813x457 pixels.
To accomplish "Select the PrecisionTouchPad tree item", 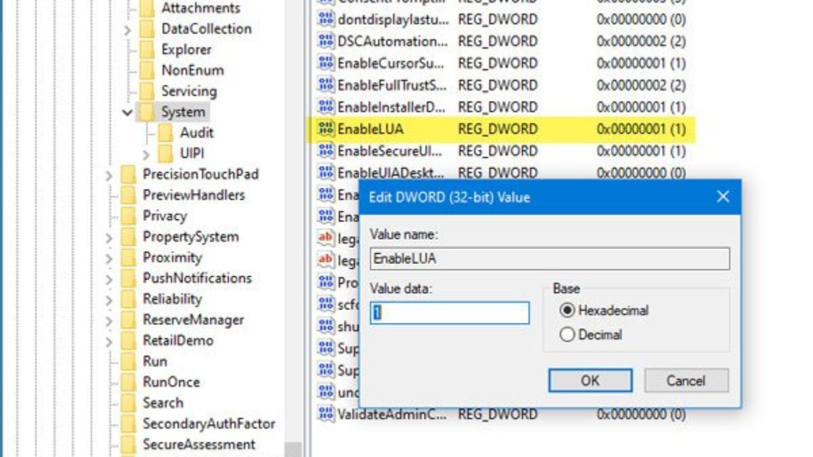I will (201, 175).
